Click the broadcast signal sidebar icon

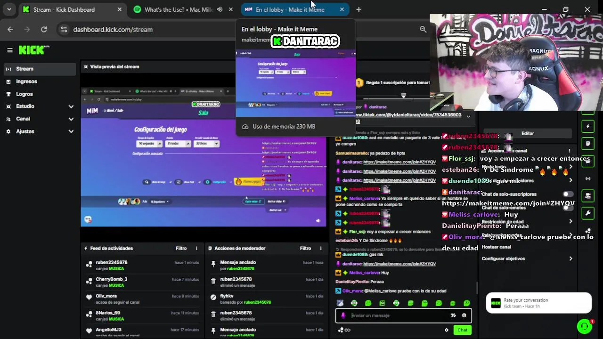pyautogui.click(x=588, y=178)
